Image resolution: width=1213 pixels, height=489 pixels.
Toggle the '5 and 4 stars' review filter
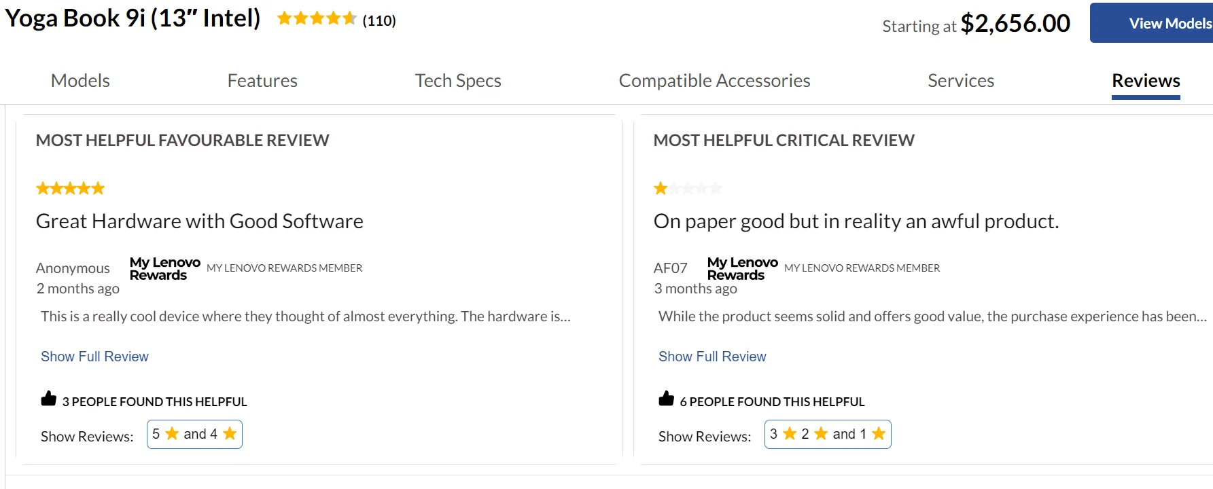(194, 433)
